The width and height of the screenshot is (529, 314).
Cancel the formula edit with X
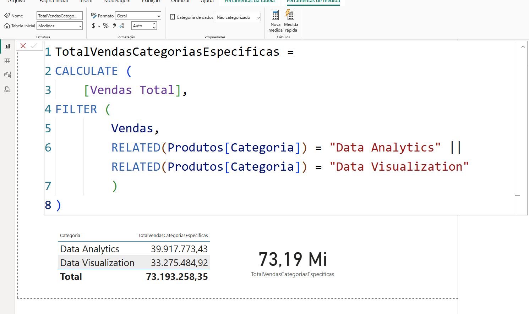coord(23,46)
